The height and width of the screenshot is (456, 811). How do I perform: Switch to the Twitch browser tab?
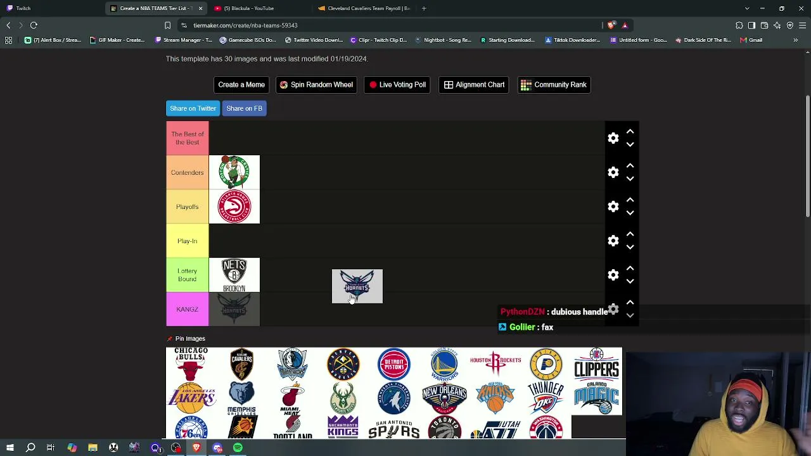coord(51,8)
